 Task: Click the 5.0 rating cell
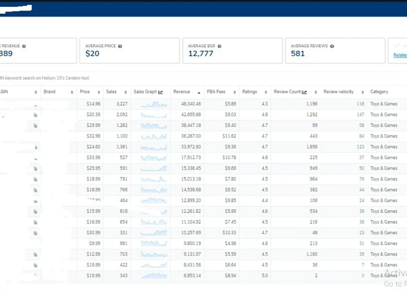[x=265, y=276]
